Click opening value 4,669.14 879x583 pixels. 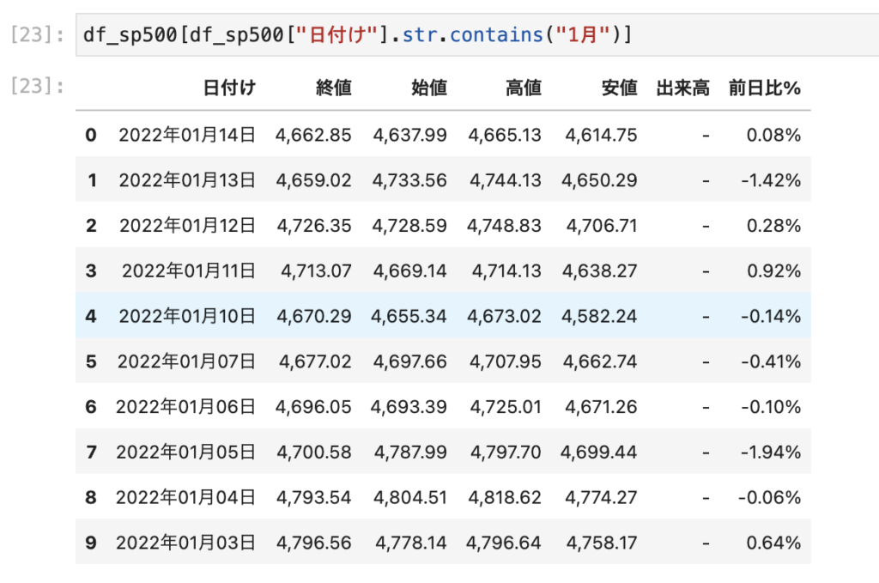click(x=409, y=271)
